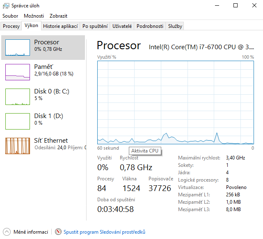263x239 pixels.
Task: Go to the Uživatelé tab
Action: (122, 26)
